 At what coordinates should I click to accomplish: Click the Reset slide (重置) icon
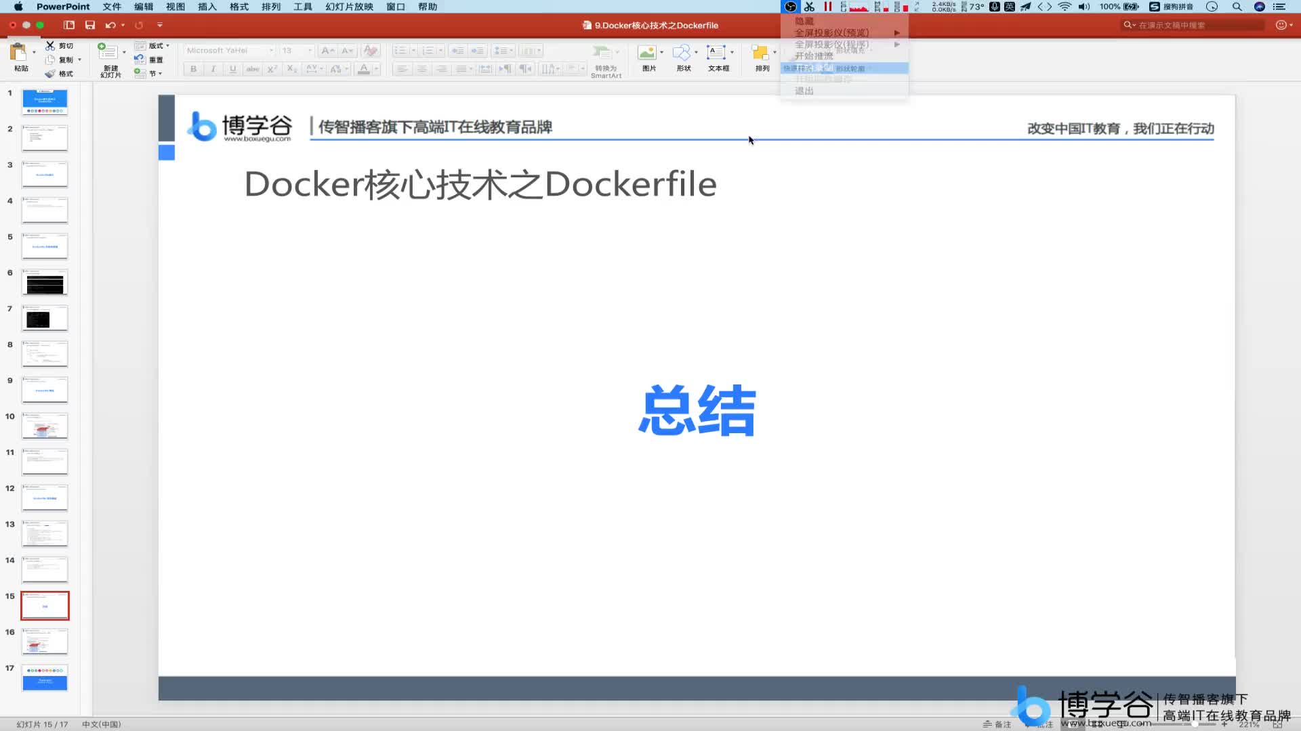pos(140,60)
